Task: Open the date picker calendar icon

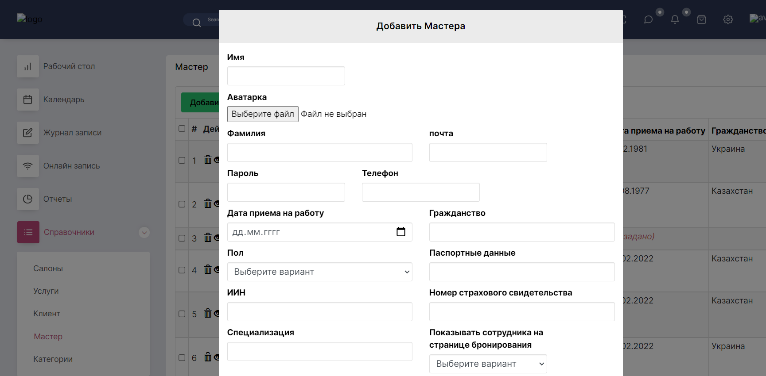Action: point(400,232)
